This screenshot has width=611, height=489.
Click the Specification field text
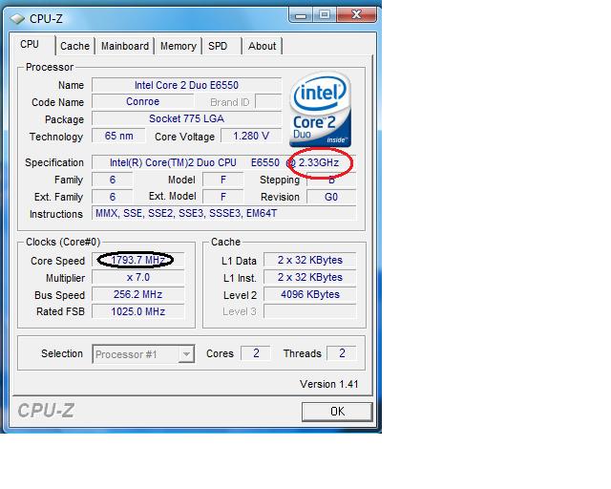[x=223, y=162]
